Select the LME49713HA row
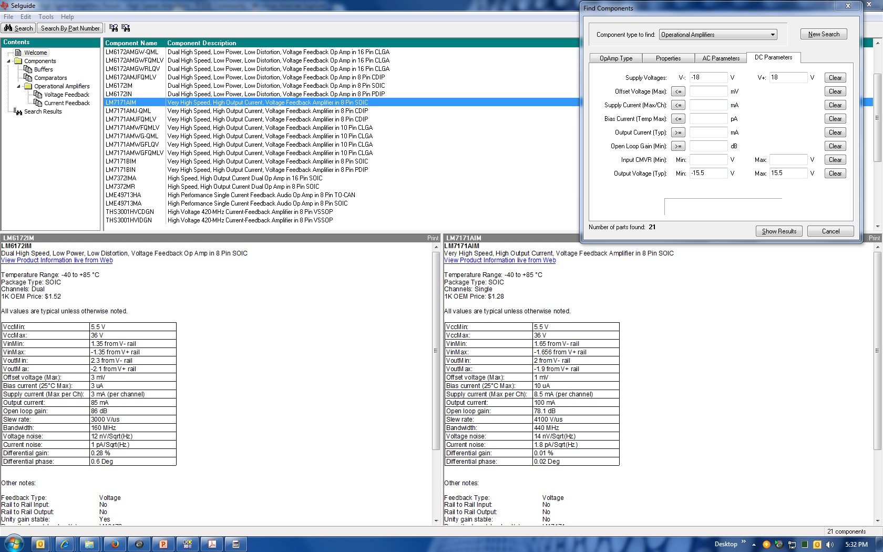The height and width of the screenshot is (552, 883). 342,195
